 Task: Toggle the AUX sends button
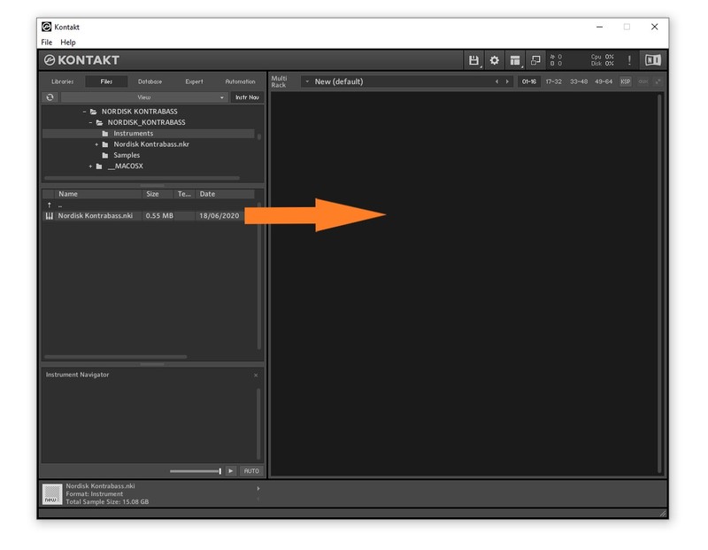point(643,81)
